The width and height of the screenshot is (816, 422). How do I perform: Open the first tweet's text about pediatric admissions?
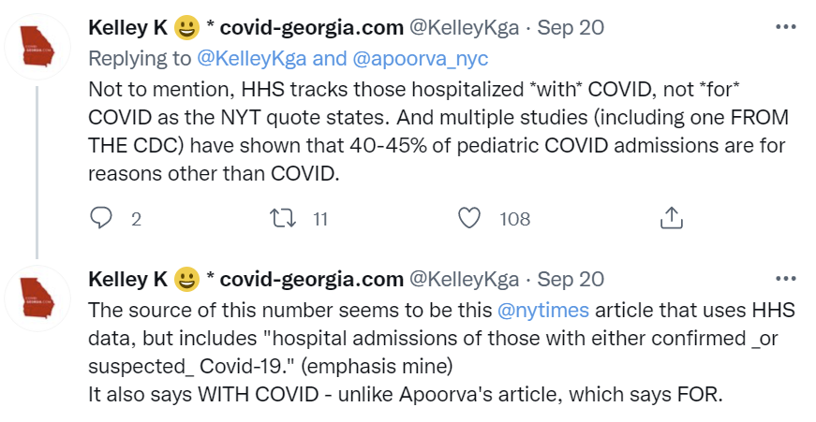pyautogui.click(x=438, y=132)
